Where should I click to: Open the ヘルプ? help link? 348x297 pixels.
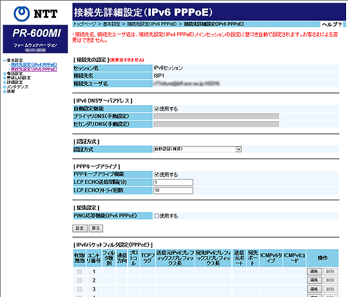(x=332, y=25)
